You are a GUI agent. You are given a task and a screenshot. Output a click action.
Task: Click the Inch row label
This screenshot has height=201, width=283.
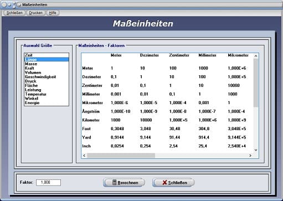(86, 146)
